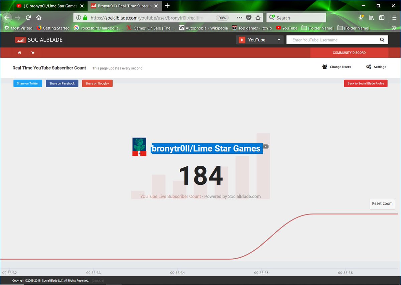Open the YouTube bookmark in bookmarks bar
This screenshot has height=285, width=401.
click(287, 28)
